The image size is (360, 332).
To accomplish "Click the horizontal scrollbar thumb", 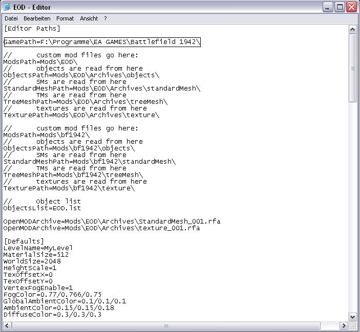I will [x=166, y=325].
